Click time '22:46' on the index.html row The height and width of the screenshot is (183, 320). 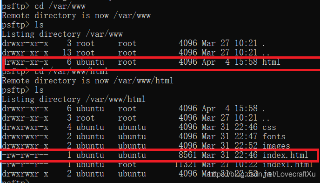pyautogui.click(x=246, y=155)
